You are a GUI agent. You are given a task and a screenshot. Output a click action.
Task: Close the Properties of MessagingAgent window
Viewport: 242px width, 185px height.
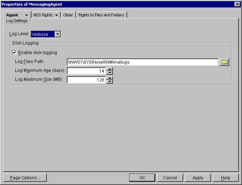(x=237, y=4)
